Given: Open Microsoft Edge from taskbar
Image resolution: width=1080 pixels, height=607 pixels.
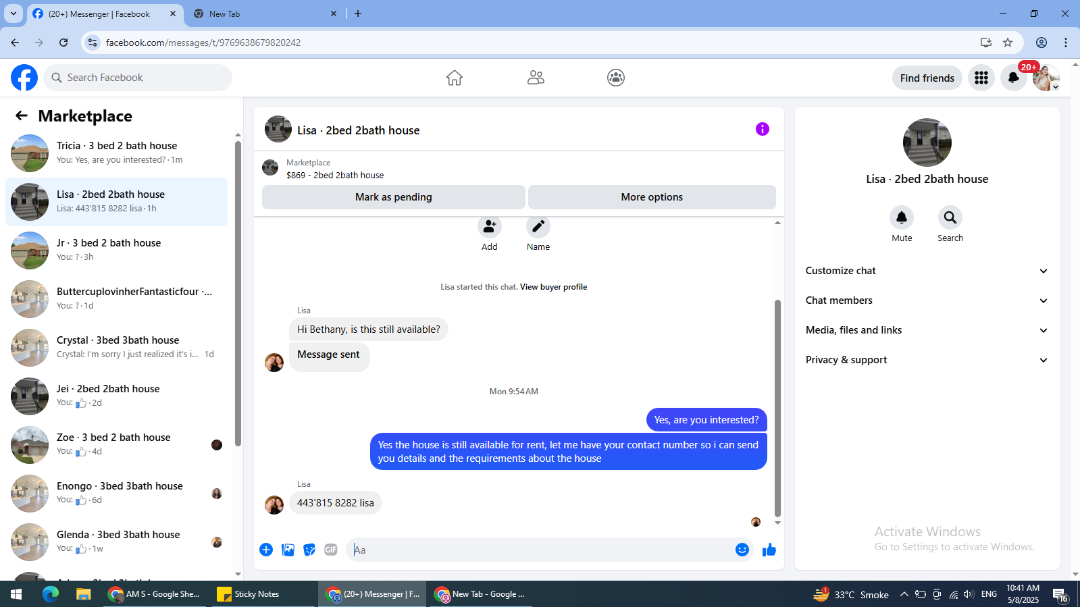Looking at the screenshot, I should tap(51, 594).
